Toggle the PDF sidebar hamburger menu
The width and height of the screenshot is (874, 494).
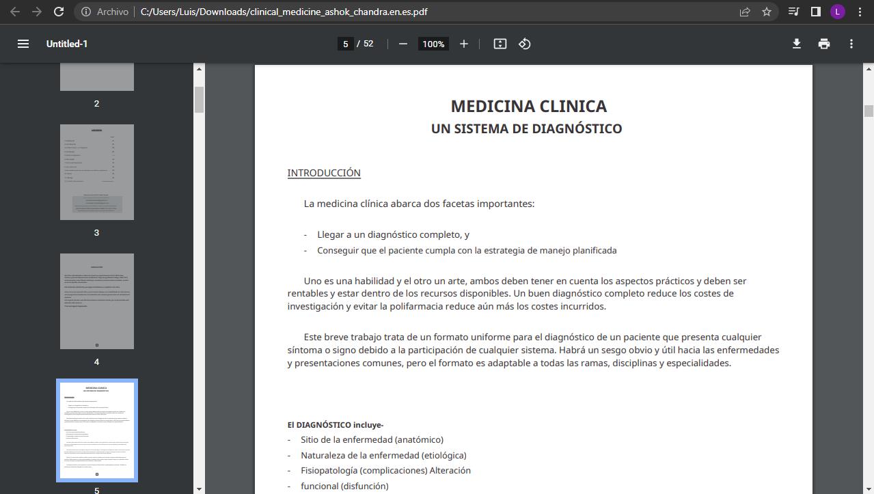pos(23,44)
